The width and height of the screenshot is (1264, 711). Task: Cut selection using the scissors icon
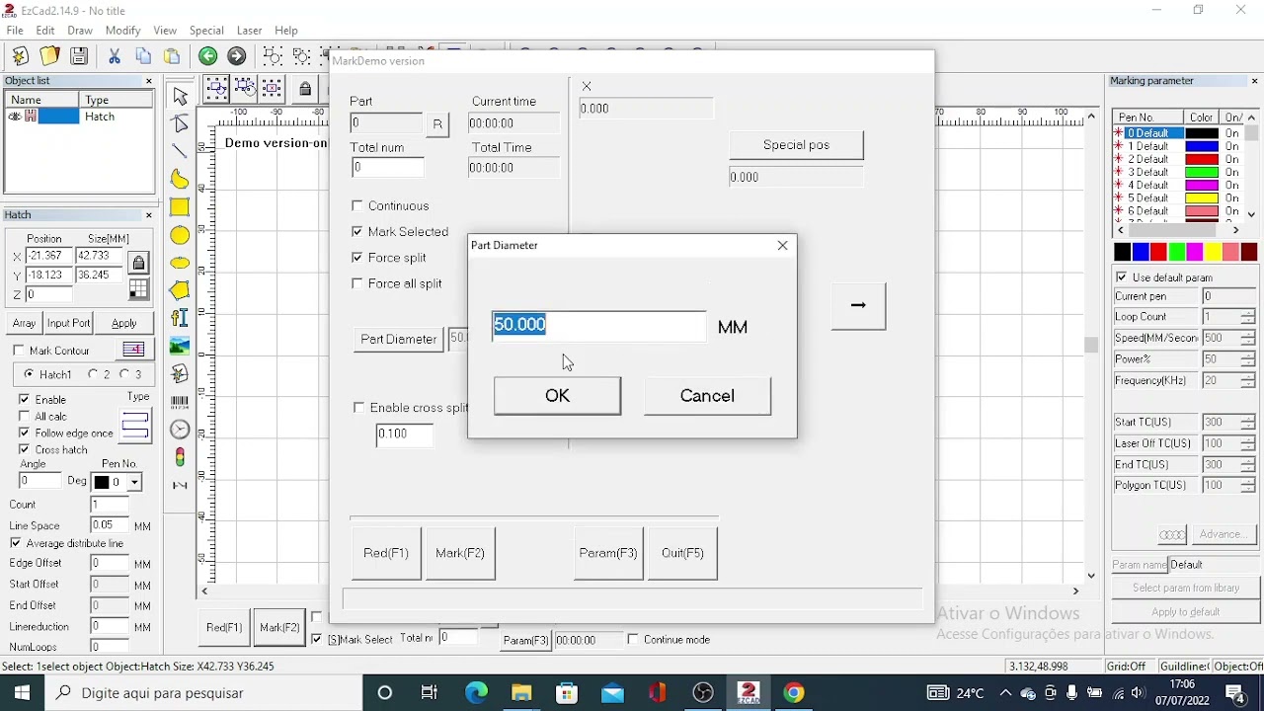tap(115, 56)
